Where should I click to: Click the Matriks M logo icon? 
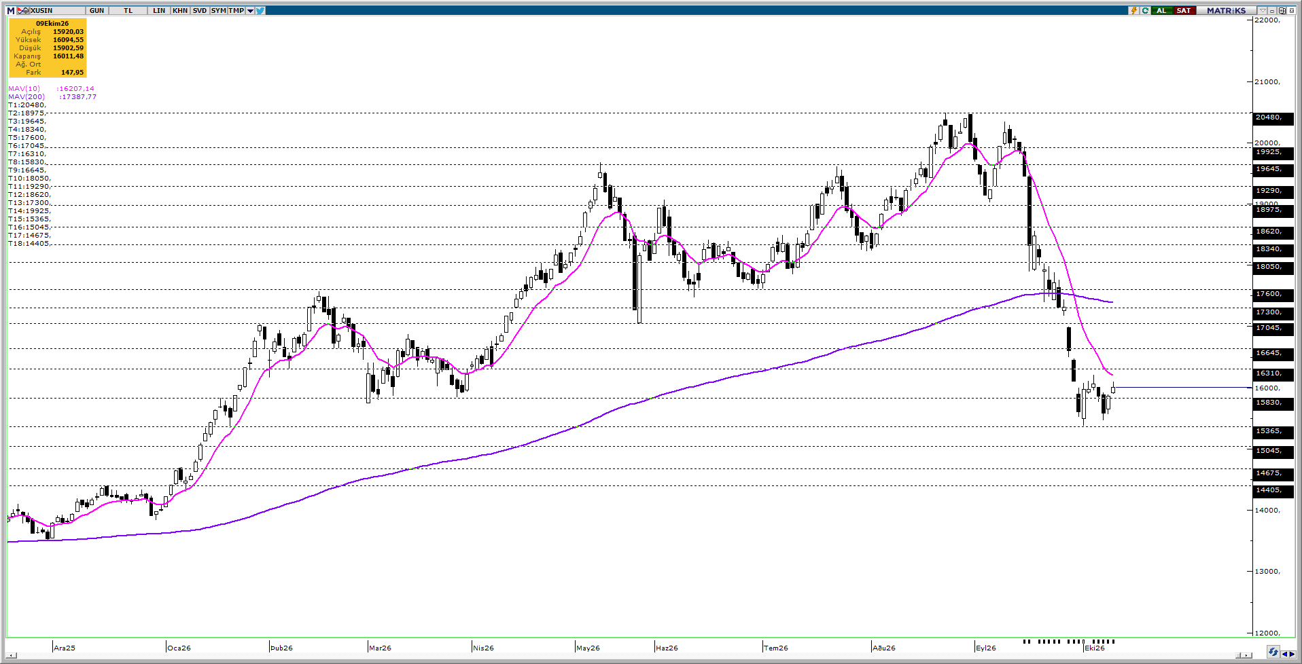[x=11, y=11]
